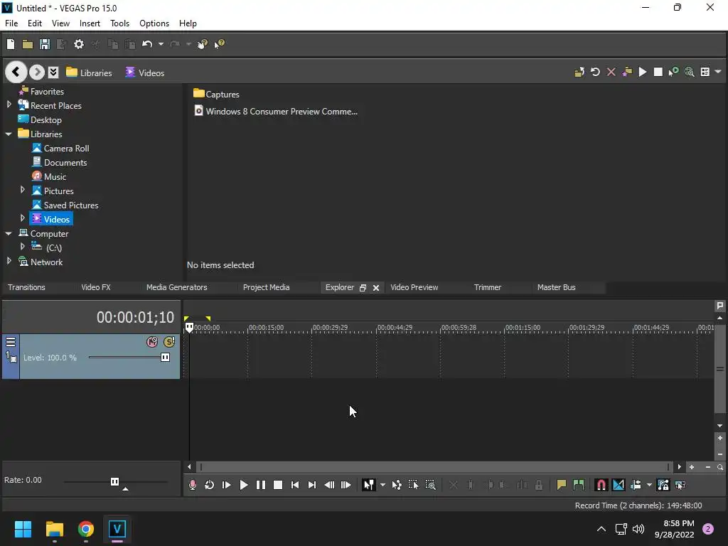The image size is (728, 546).
Task: Select the Normal Edit tool
Action: tap(369, 485)
